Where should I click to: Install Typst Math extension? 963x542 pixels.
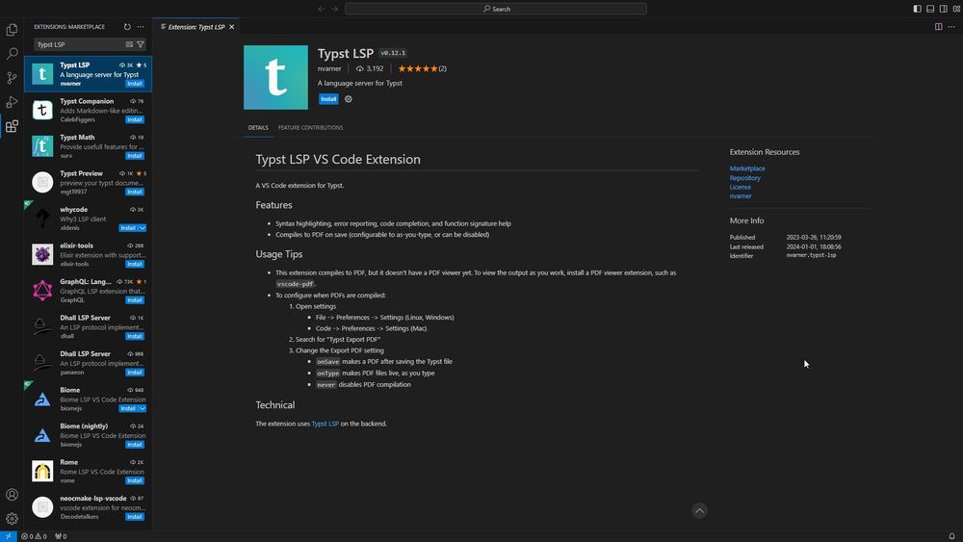point(135,156)
